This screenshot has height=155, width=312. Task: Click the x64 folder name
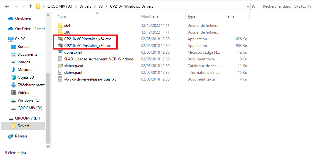point(67,26)
